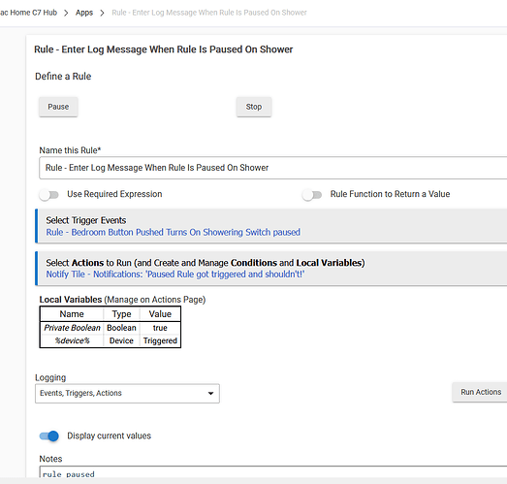Click the Logging dropdown arrow

pyautogui.click(x=210, y=394)
